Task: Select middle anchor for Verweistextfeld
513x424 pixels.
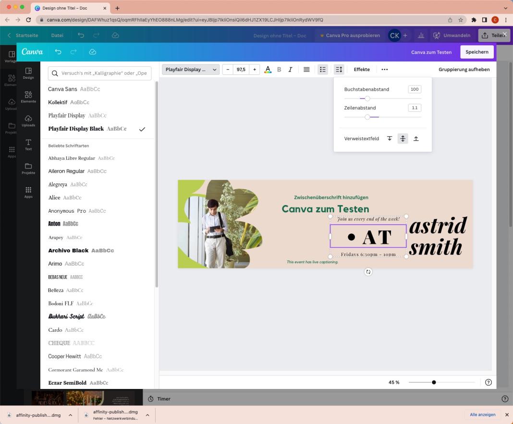Action: (x=403, y=138)
